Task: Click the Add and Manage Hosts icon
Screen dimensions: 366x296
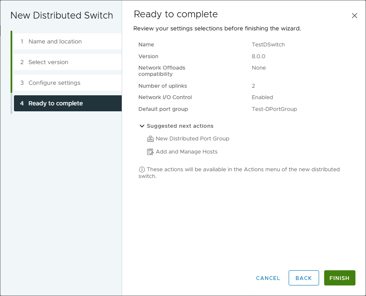Action: [150, 152]
